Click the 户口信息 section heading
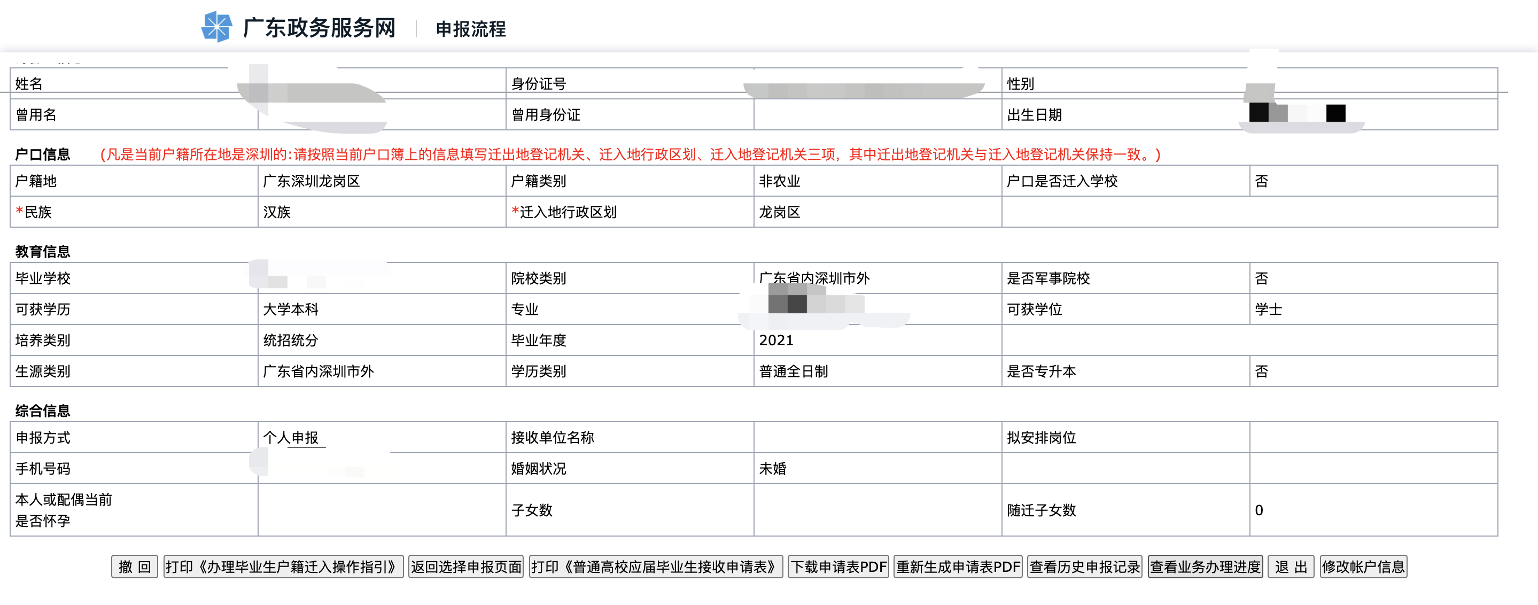Screen dimensions: 1538x605 tap(42, 154)
